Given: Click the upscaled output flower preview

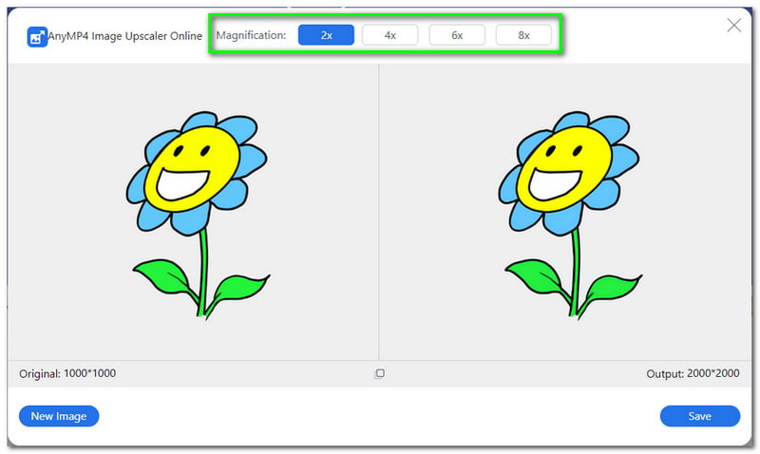Looking at the screenshot, I should click(x=570, y=216).
